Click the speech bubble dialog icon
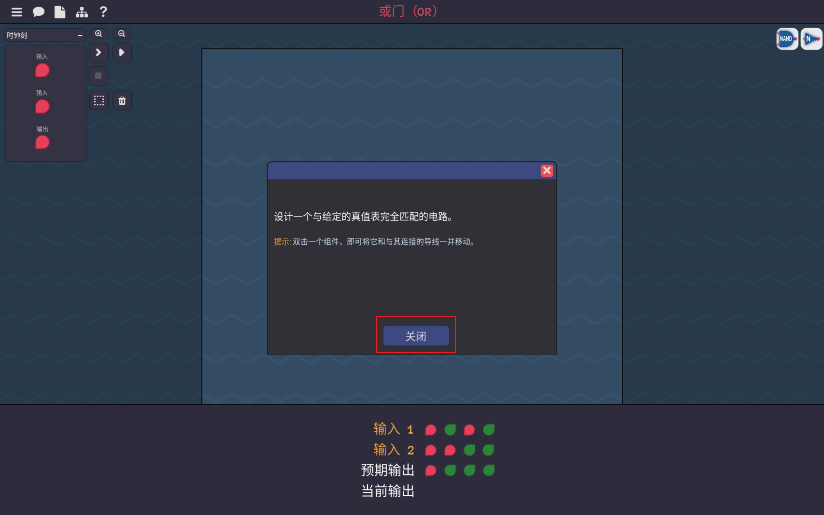824x515 pixels. [x=39, y=12]
